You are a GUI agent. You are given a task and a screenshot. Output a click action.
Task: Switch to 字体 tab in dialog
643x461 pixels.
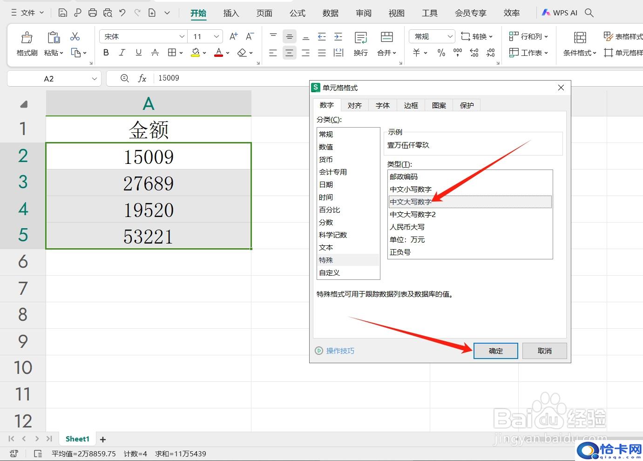[383, 105]
